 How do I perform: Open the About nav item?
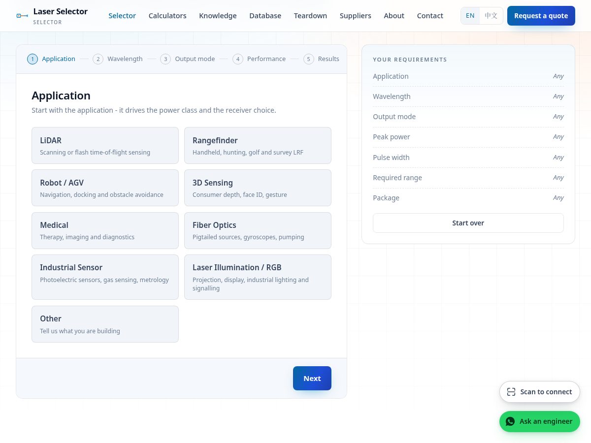(394, 16)
